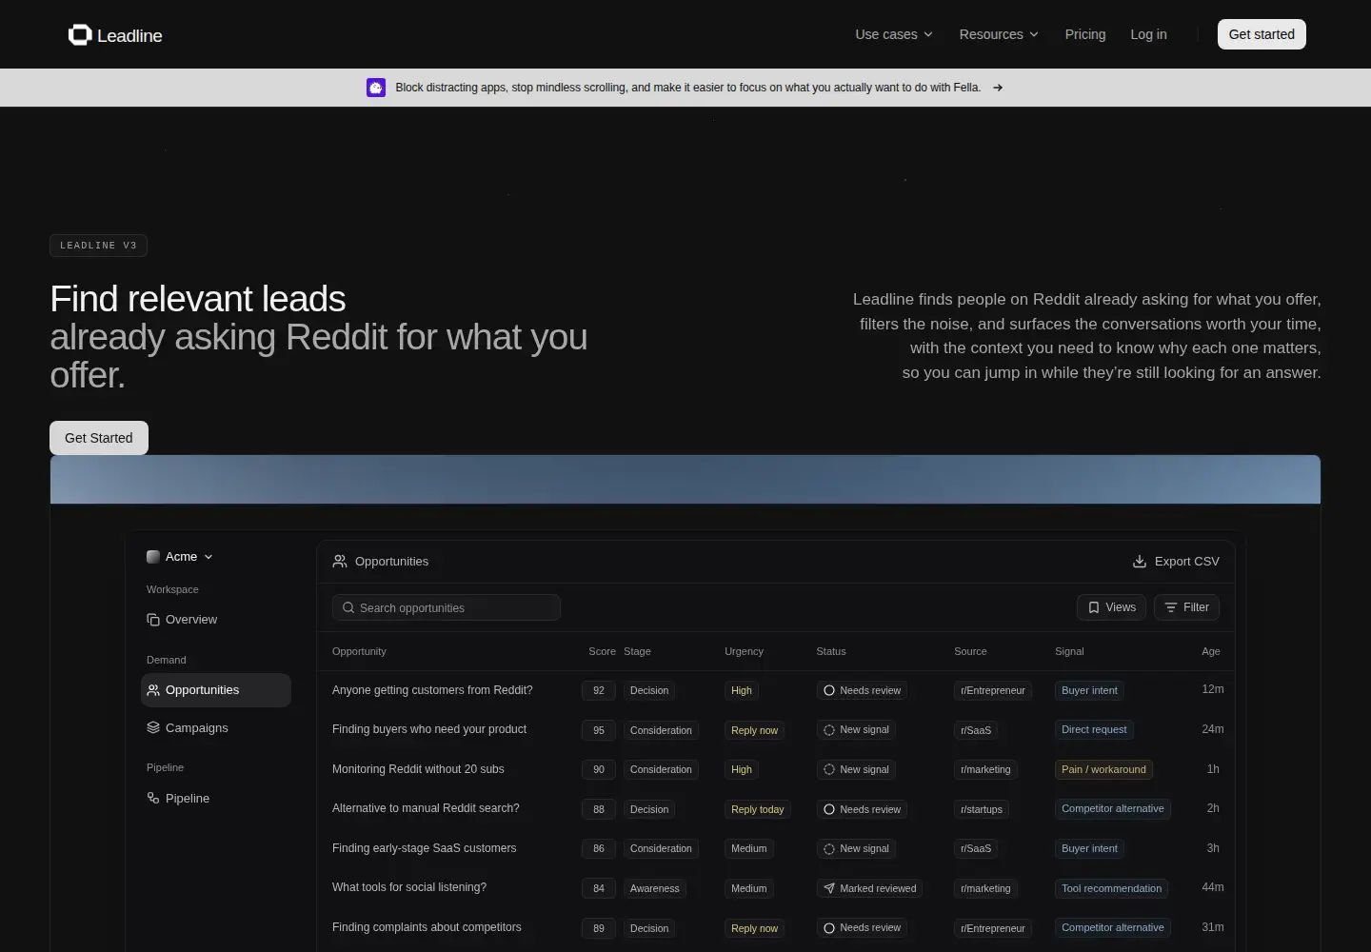The image size is (1371, 952).
Task: Click the 'Awareness' stage tag
Action: pyautogui.click(x=655, y=888)
